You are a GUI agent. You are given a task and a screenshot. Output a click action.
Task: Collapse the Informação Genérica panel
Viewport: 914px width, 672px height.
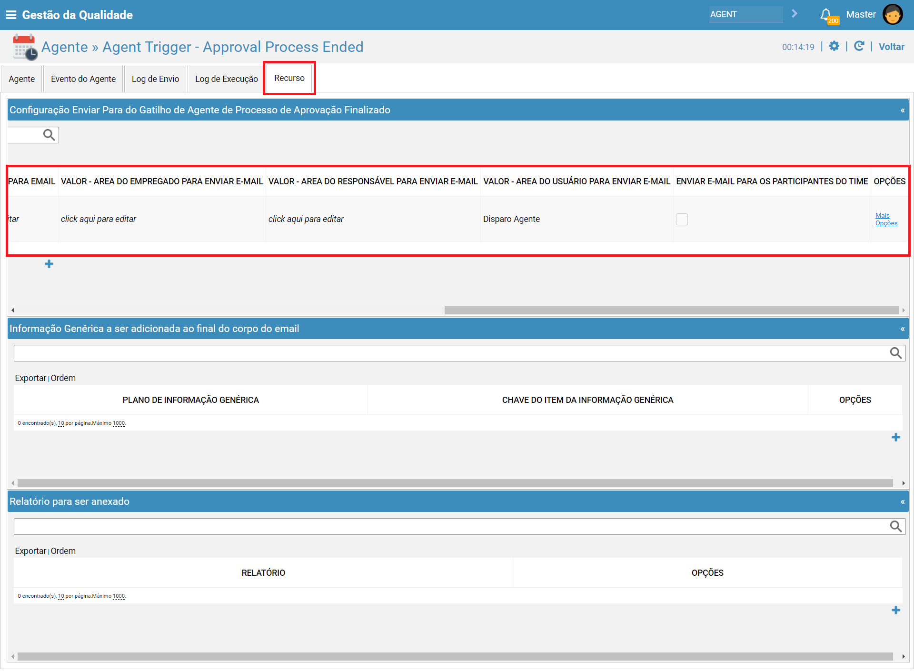pyautogui.click(x=903, y=329)
